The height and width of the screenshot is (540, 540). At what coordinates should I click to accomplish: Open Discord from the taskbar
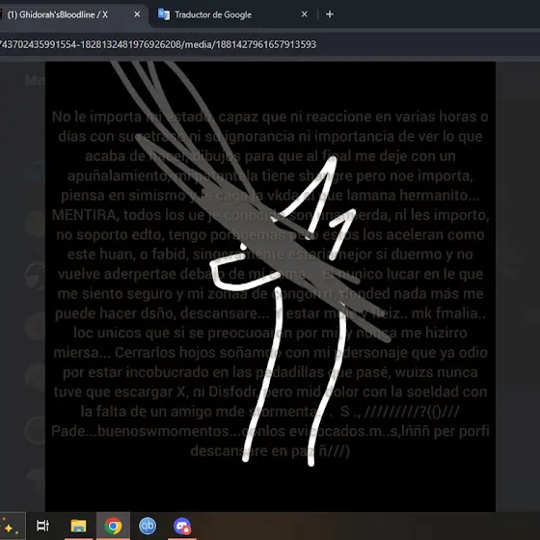coord(182,526)
